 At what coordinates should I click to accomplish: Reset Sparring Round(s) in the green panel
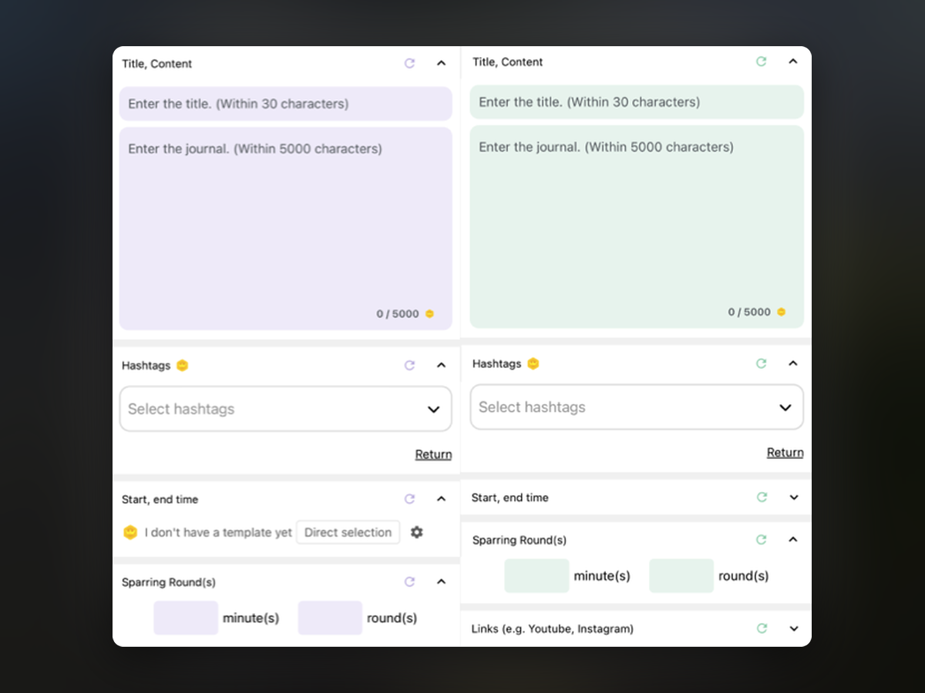coord(761,540)
